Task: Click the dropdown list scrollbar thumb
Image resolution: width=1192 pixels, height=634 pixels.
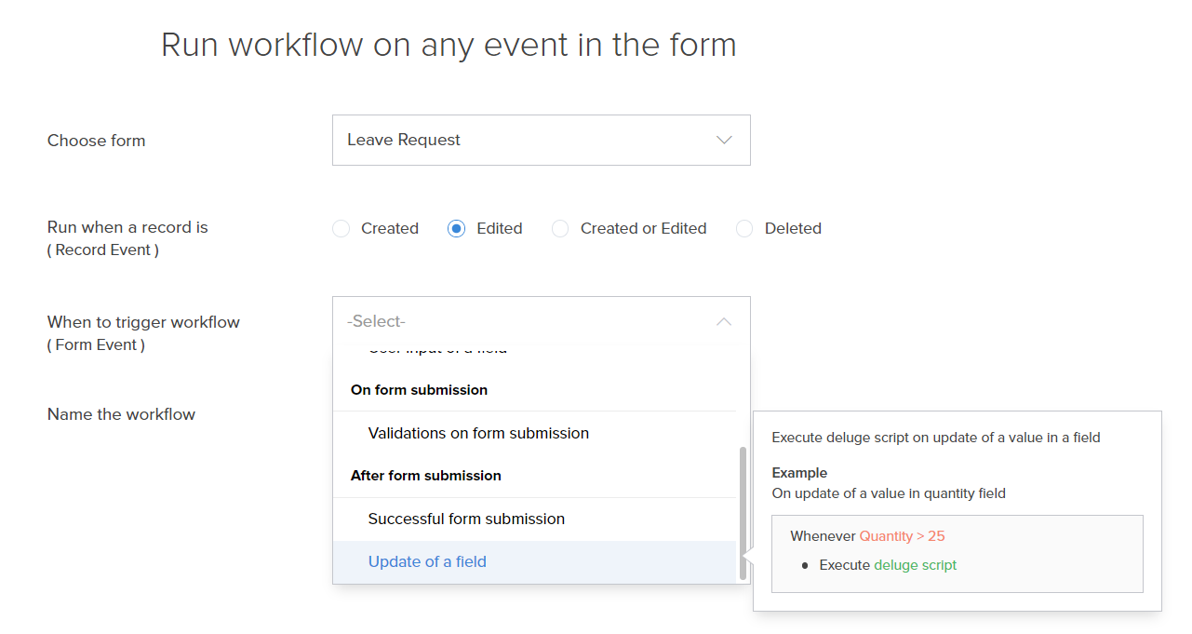Action: 743,512
